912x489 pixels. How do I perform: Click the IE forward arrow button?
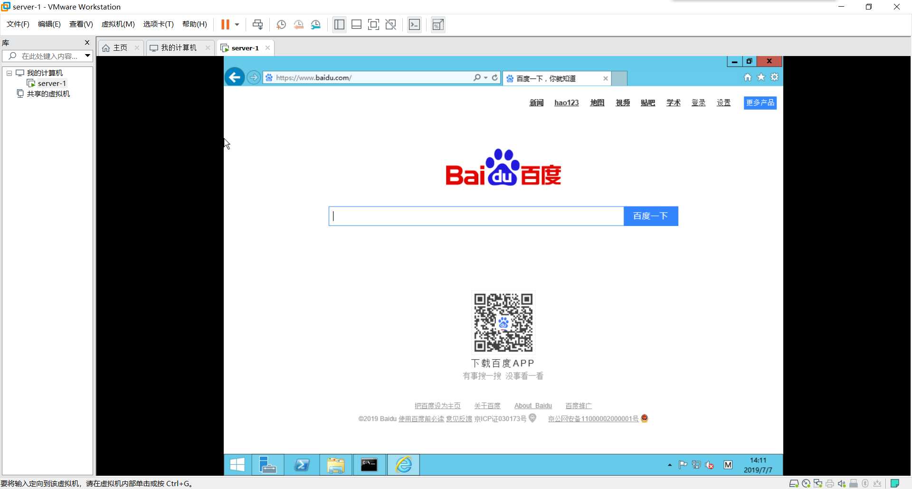(254, 77)
